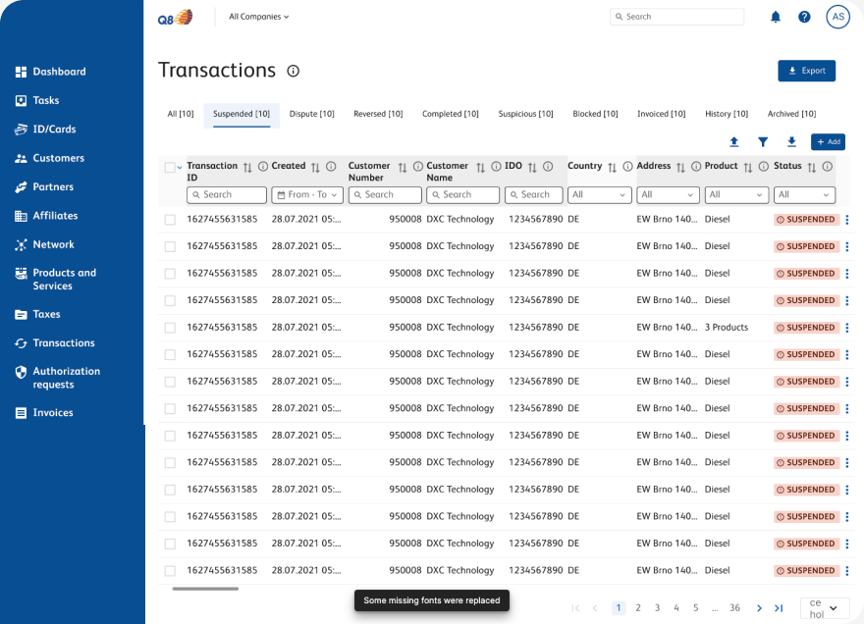This screenshot has width=864, height=624.
Task: Sort by Status column
Action: [812, 168]
